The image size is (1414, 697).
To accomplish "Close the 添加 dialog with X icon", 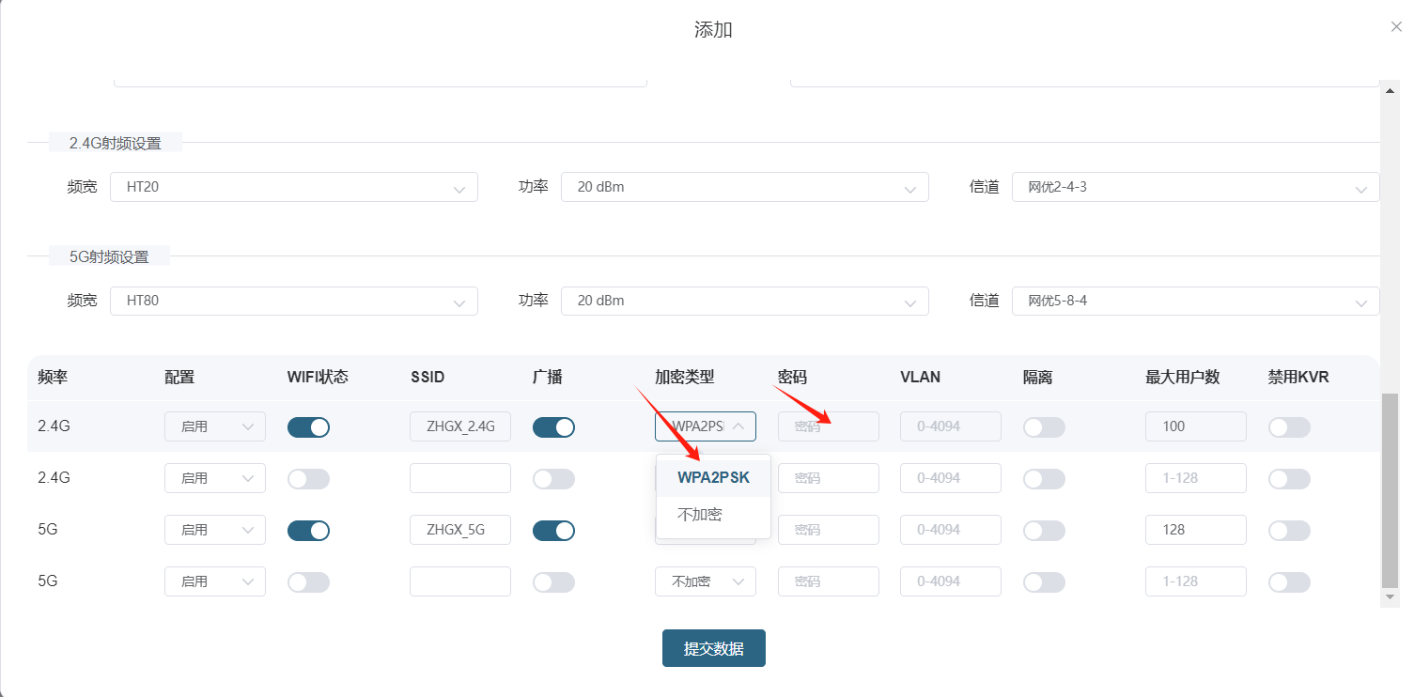I will pos(1396,27).
